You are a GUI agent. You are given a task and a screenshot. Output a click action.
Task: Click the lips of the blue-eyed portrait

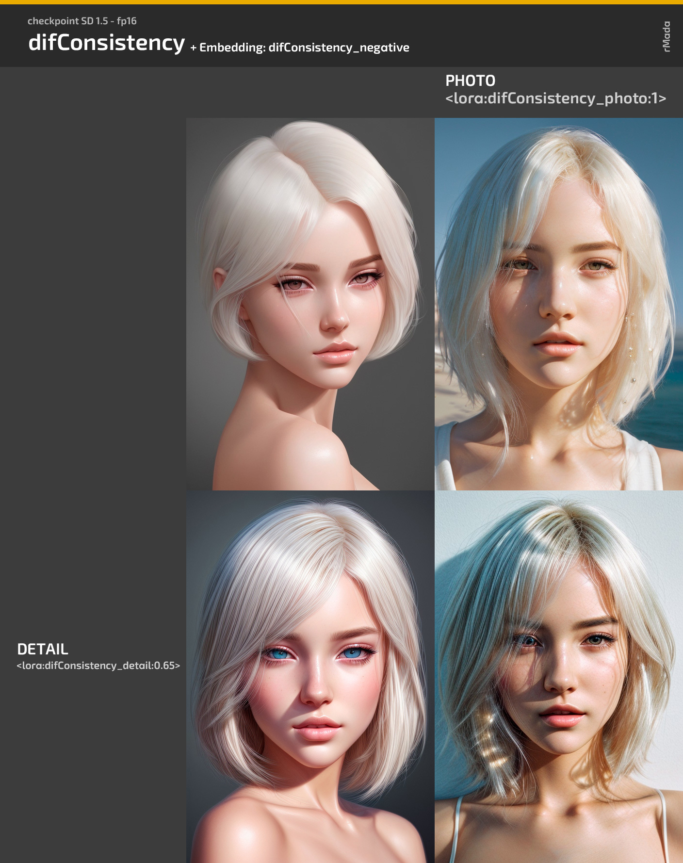[x=316, y=728]
